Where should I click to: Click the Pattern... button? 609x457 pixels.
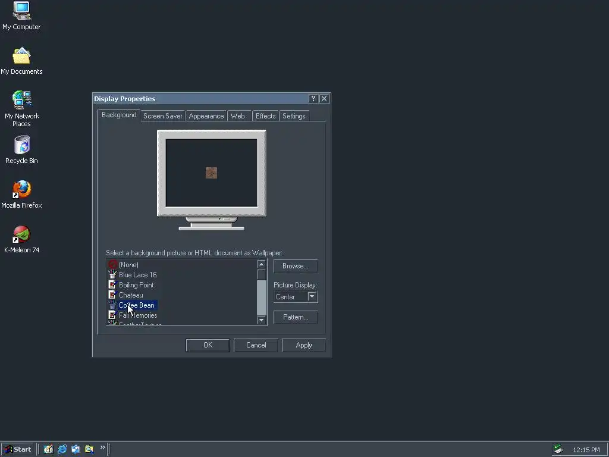pos(296,317)
